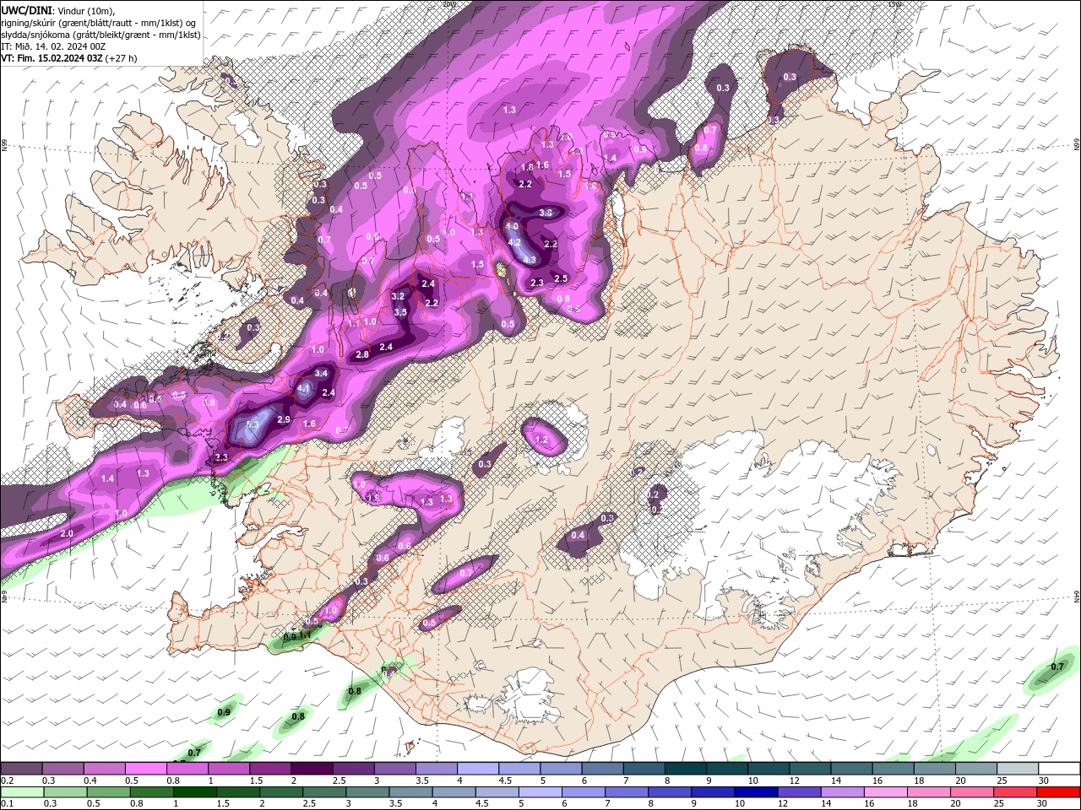Click the 0.2 label under the purple scale
Viewport: 1081px width, 810px height.
[7, 780]
